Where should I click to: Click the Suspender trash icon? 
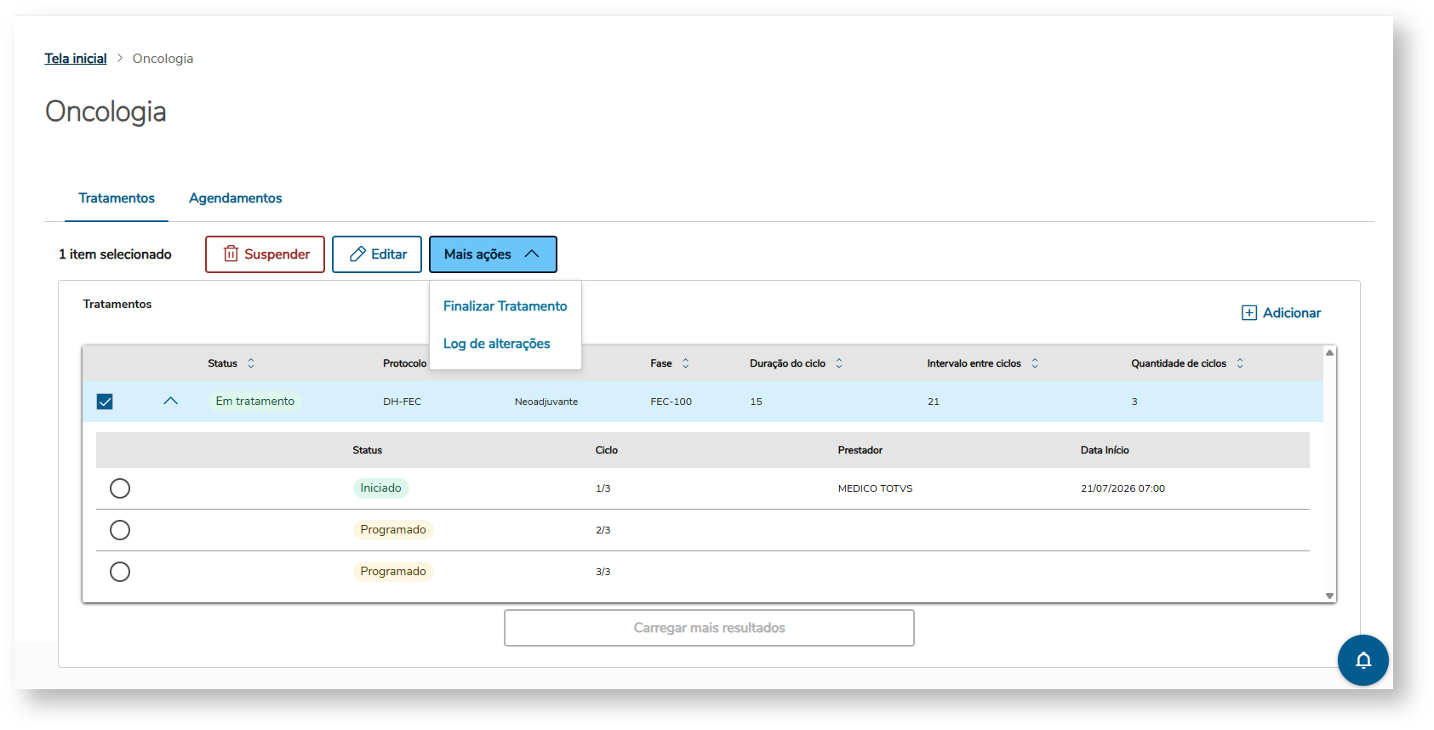click(x=231, y=254)
